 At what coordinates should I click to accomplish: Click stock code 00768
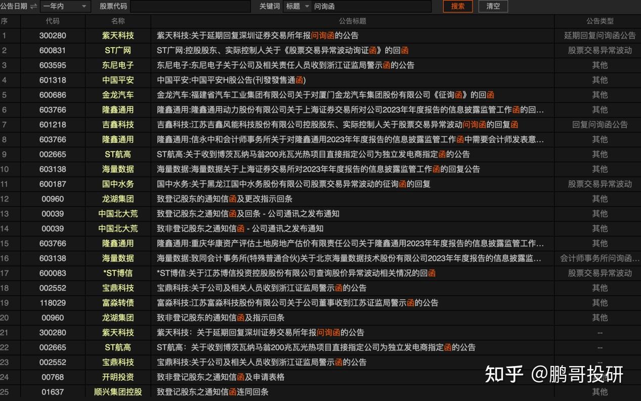(x=53, y=377)
